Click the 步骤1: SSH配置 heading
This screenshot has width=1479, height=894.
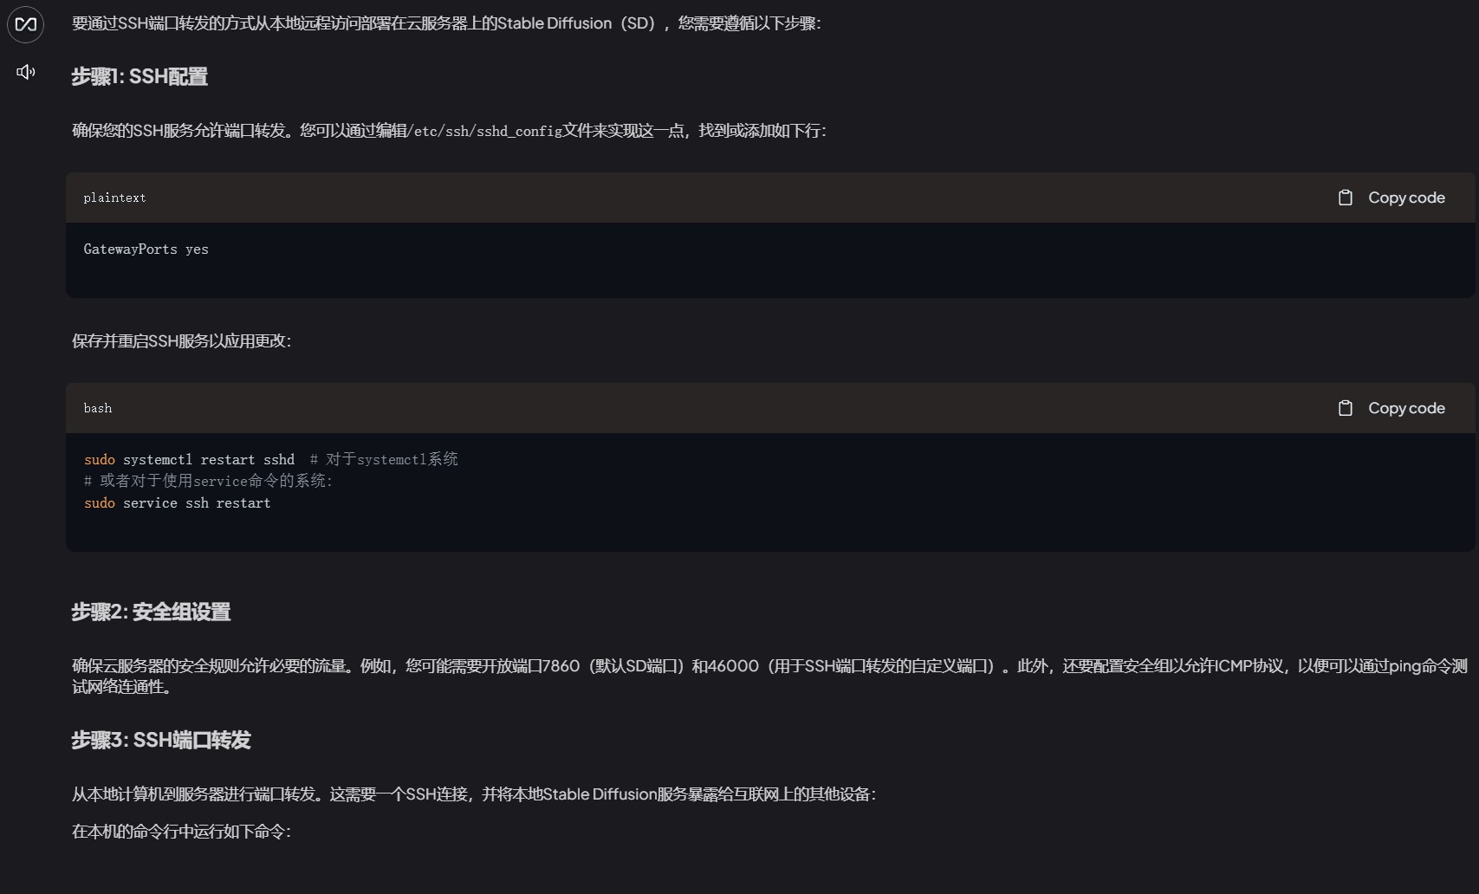139,77
